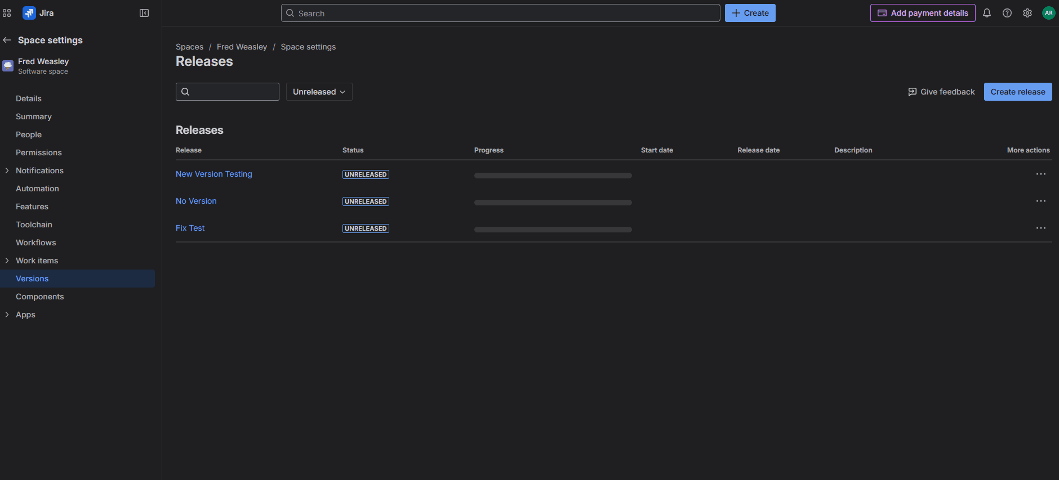Click the Create release button

click(x=1017, y=92)
